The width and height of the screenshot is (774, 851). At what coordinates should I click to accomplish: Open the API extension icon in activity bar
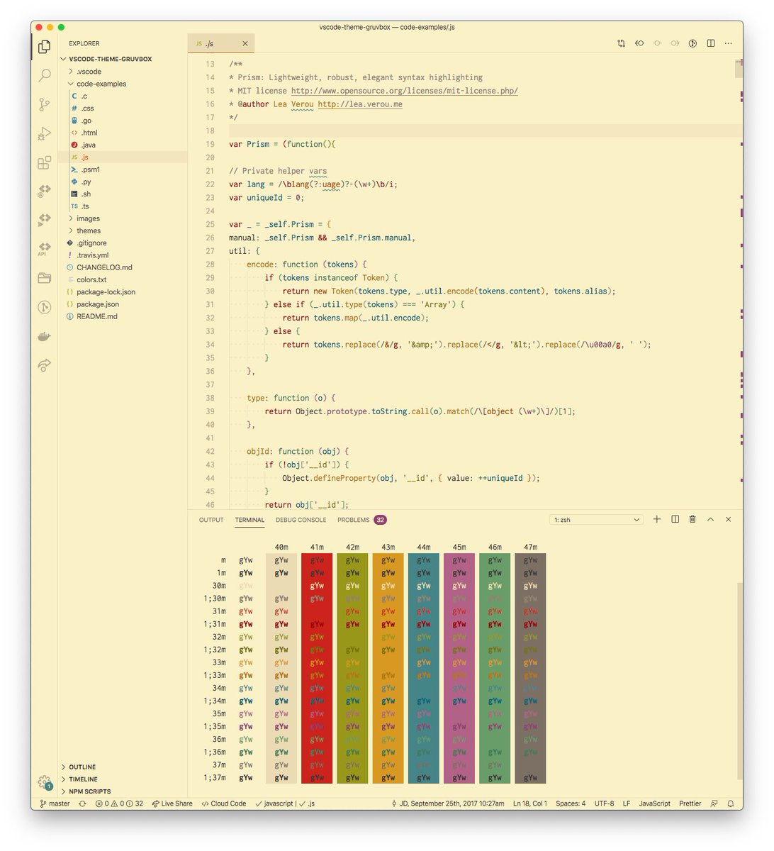pos(44,249)
